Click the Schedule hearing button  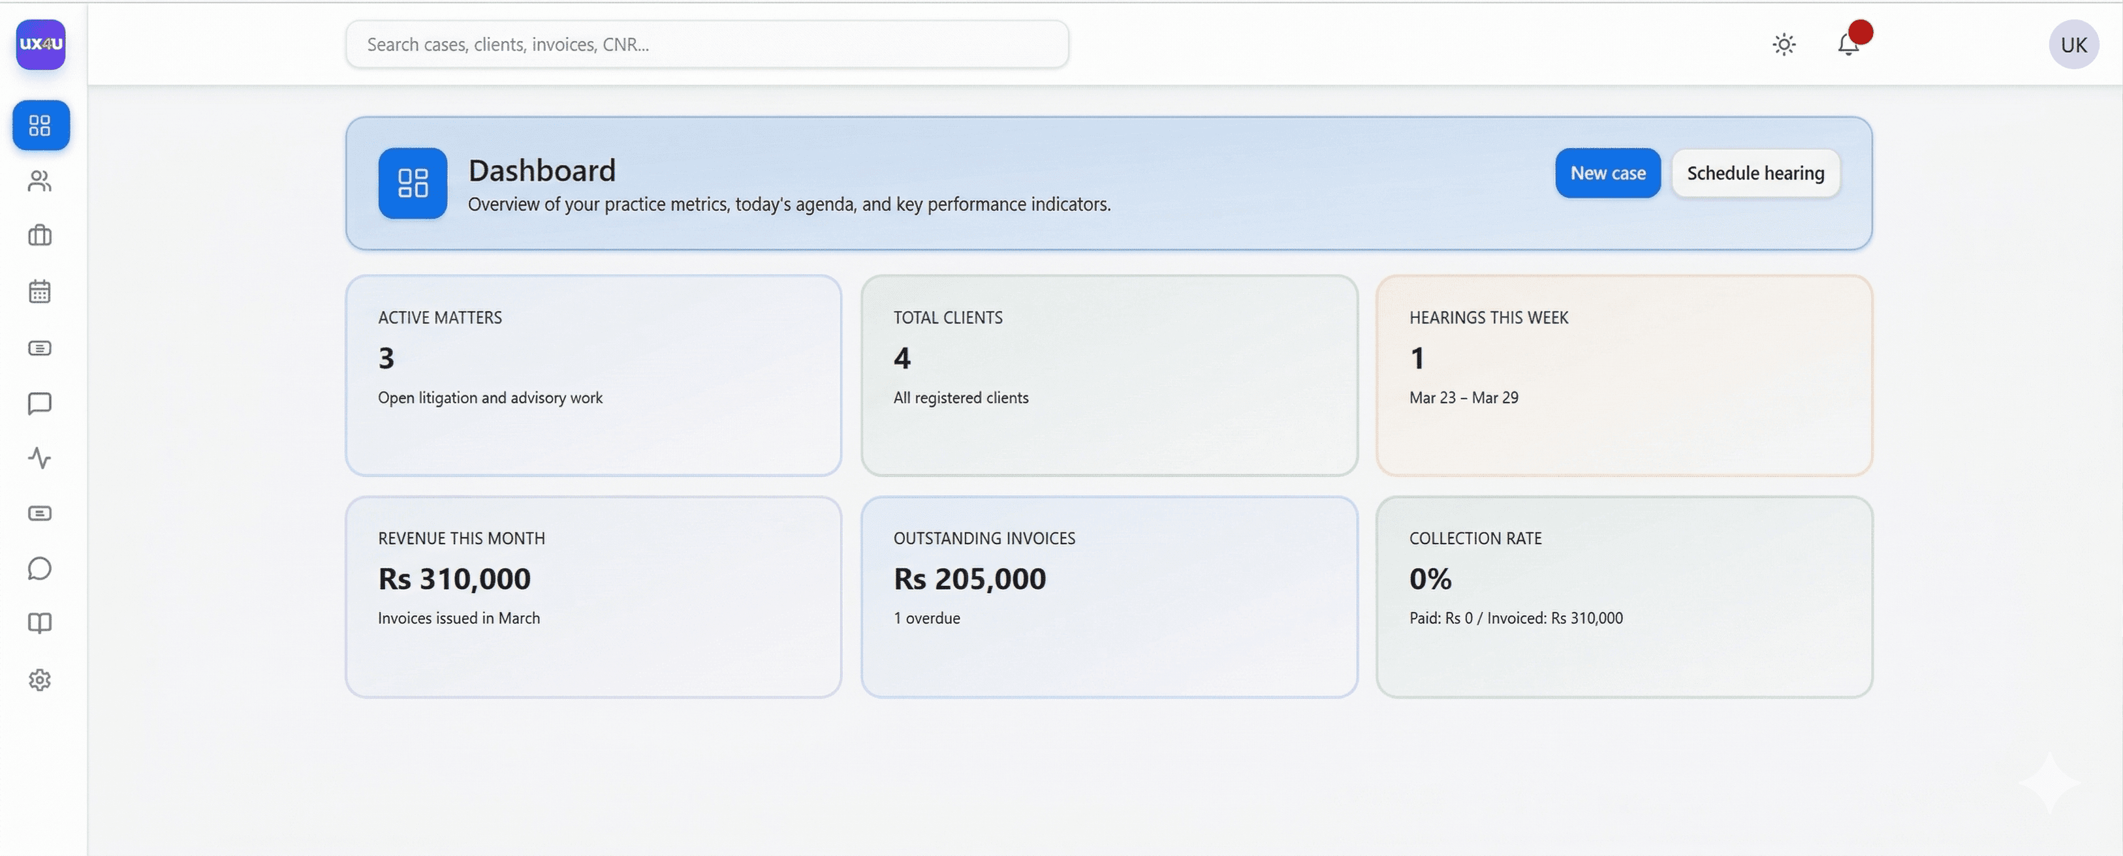point(1755,173)
